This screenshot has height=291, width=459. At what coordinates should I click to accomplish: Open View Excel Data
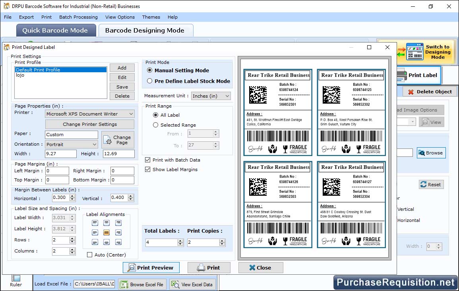click(x=192, y=284)
